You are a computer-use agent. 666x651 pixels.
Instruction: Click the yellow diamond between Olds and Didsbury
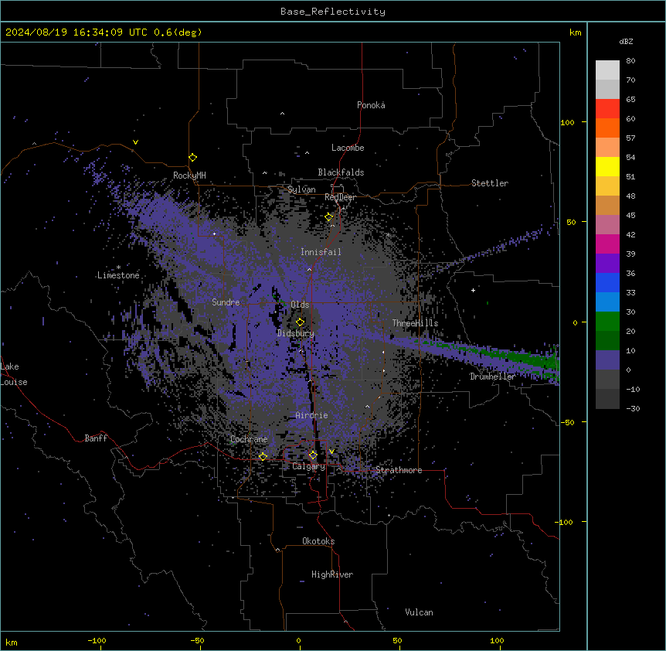pos(300,322)
